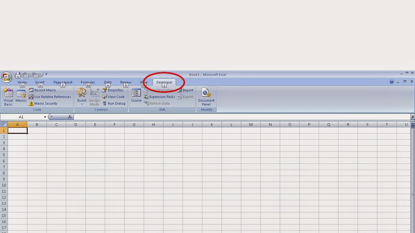Open Macro Security settings
The height and width of the screenshot is (233, 415).
[43, 103]
